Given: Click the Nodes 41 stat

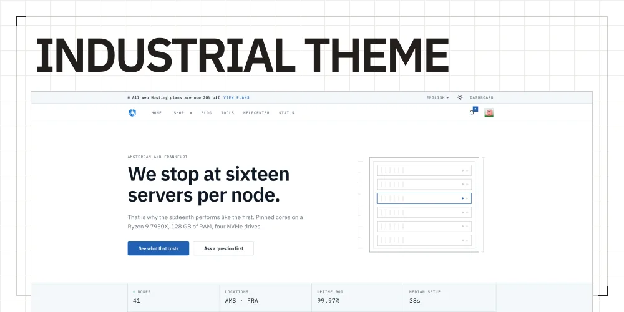Looking at the screenshot, I should 173,296.
